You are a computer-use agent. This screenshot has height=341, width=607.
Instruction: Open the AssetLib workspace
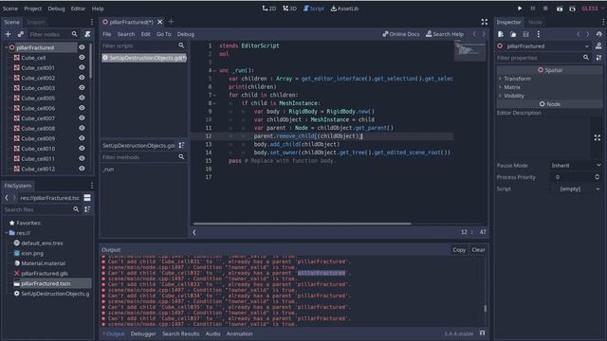click(344, 9)
